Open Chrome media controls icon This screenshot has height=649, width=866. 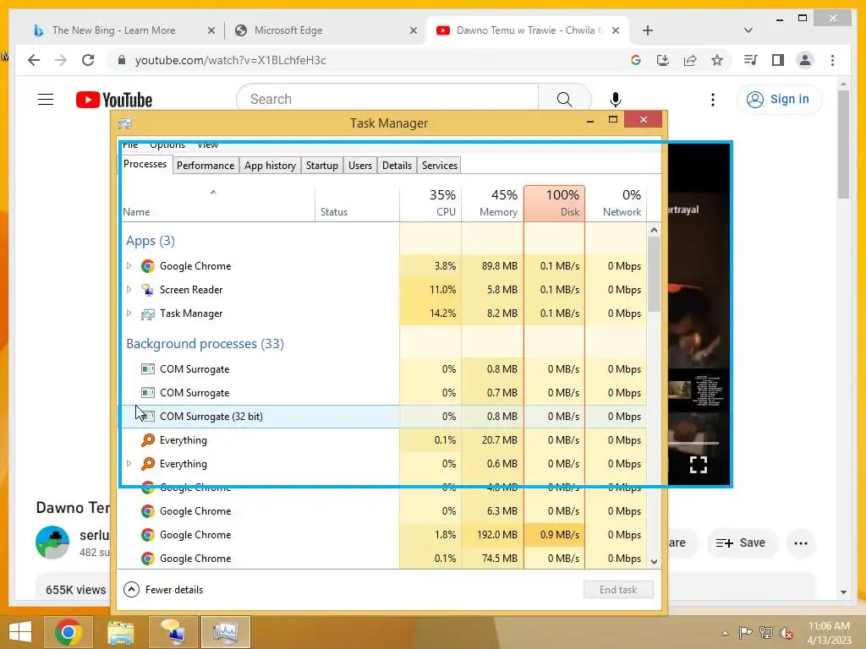[x=751, y=60]
